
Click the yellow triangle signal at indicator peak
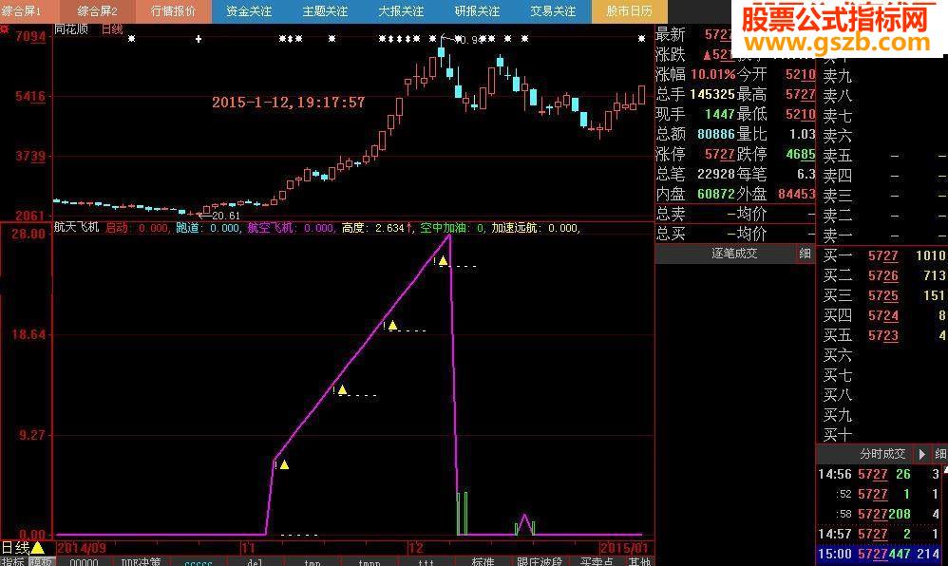click(x=444, y=260)
